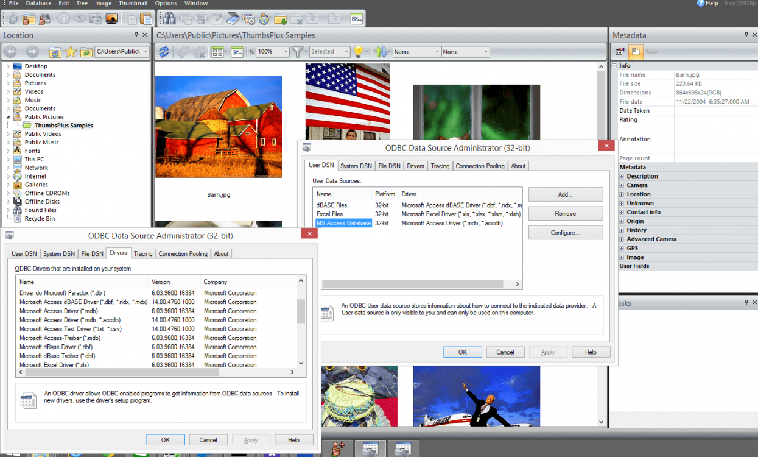Click the globe web page icon
The height and width of the screenshot is (457, 758).
(265, 19)
